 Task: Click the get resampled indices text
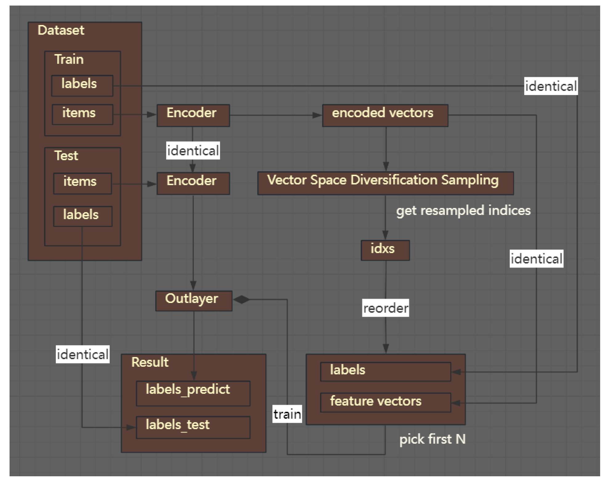(463, 211)
